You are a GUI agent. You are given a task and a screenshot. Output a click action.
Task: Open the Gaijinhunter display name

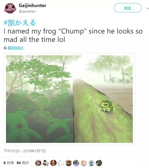[32, 6]
